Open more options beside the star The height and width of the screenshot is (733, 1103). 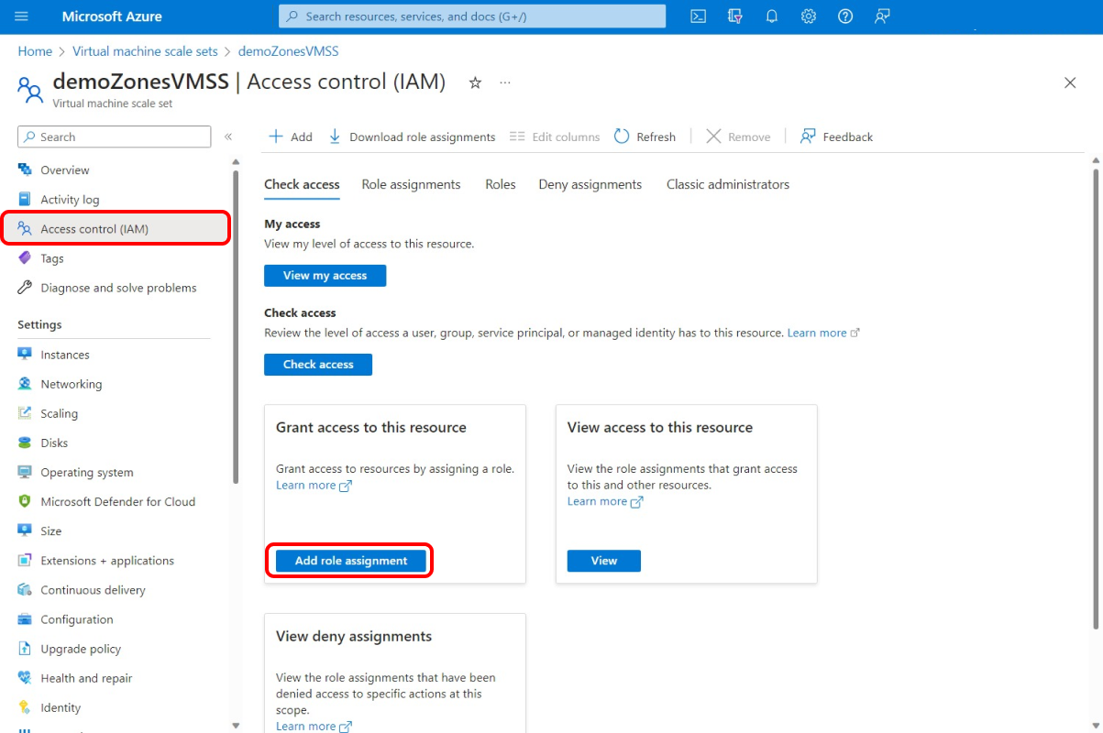point(504,82)
